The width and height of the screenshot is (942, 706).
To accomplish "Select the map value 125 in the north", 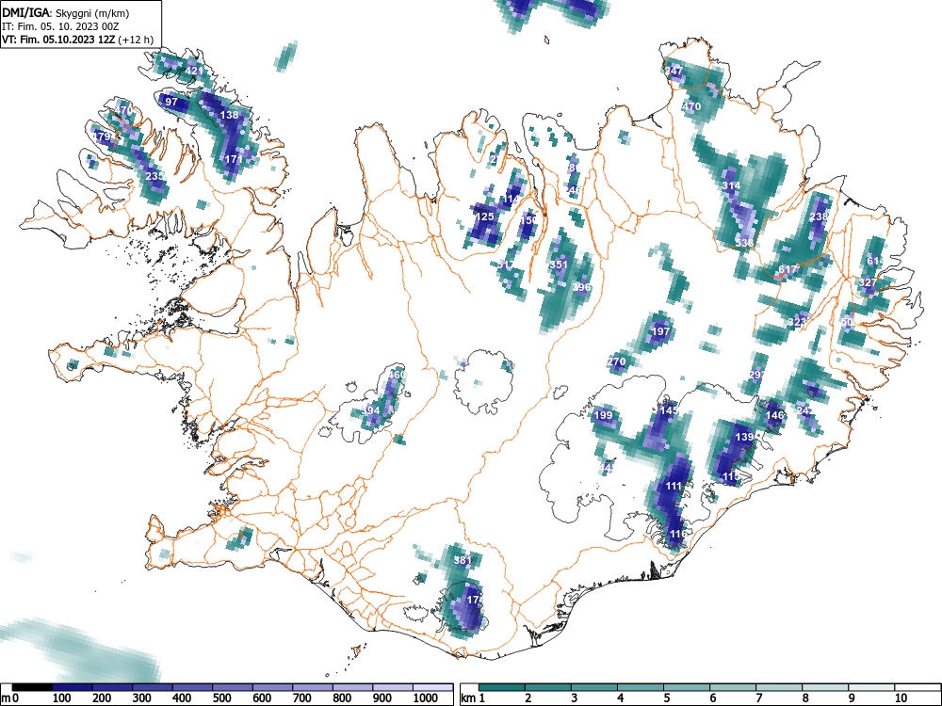I will coord(484,217).
